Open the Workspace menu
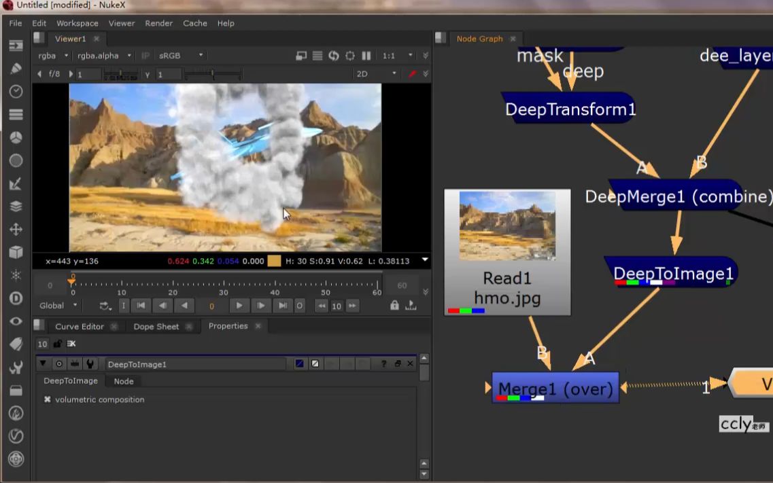The height and width of the screenshot is (483, 773). pyautogui.click(x=77, y=23)
